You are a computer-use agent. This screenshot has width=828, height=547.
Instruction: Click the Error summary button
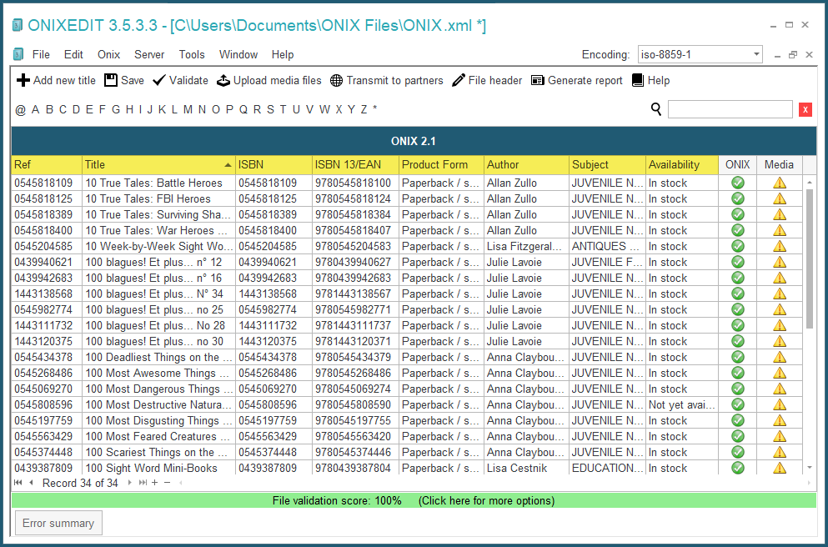[x=58, y=524]
